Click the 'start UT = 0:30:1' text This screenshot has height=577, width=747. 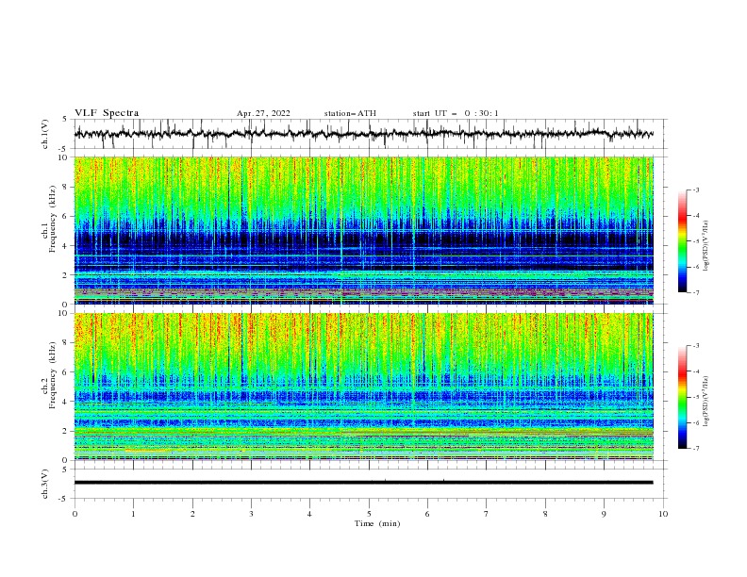[x=456, y=113]
